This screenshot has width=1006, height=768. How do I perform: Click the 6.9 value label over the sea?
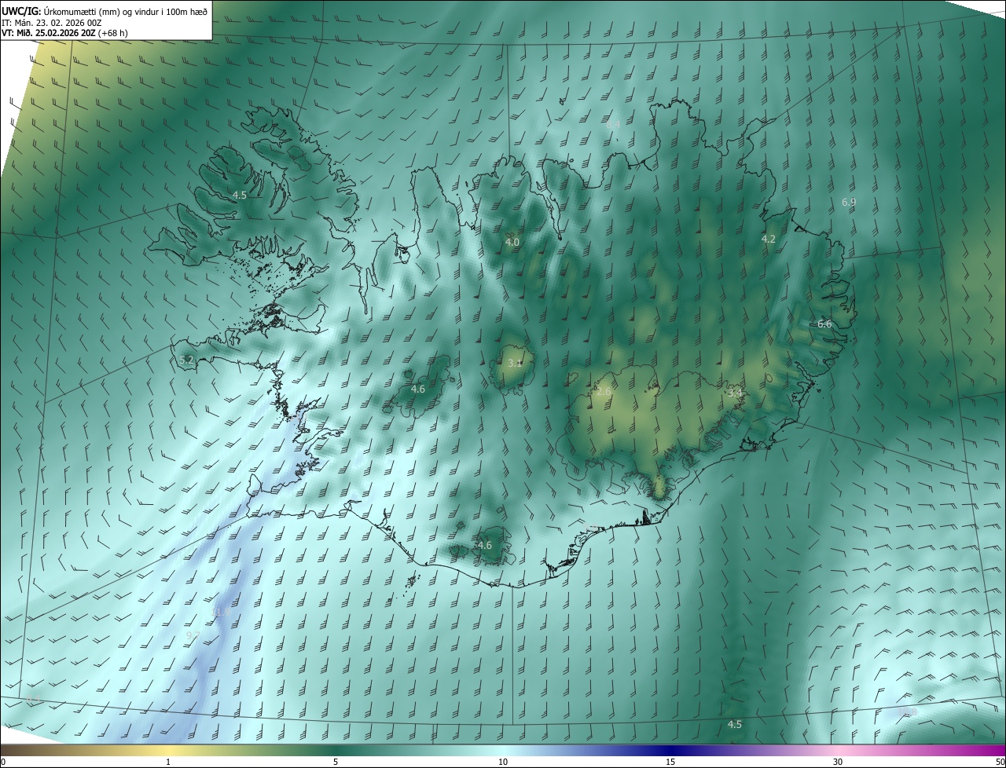click(x=849, y=203)
